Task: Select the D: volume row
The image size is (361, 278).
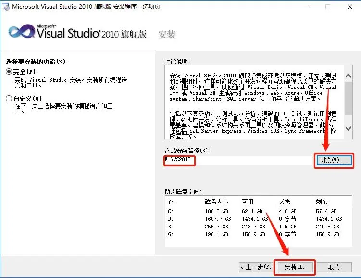Action: click(258, 219)
